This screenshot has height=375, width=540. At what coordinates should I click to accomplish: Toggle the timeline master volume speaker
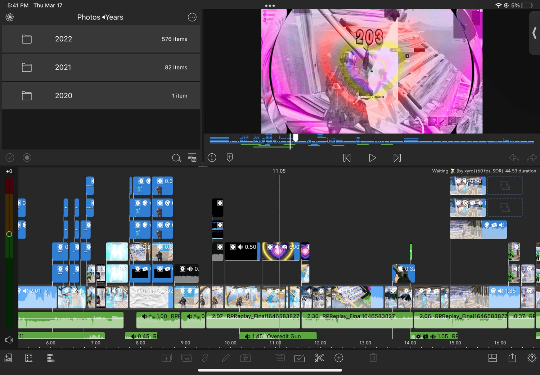(x=9, y=340)
